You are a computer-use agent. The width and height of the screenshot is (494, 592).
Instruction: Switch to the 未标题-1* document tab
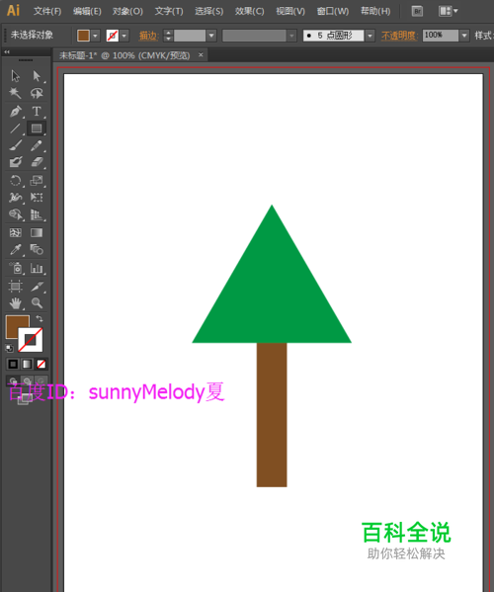point(124,55)
